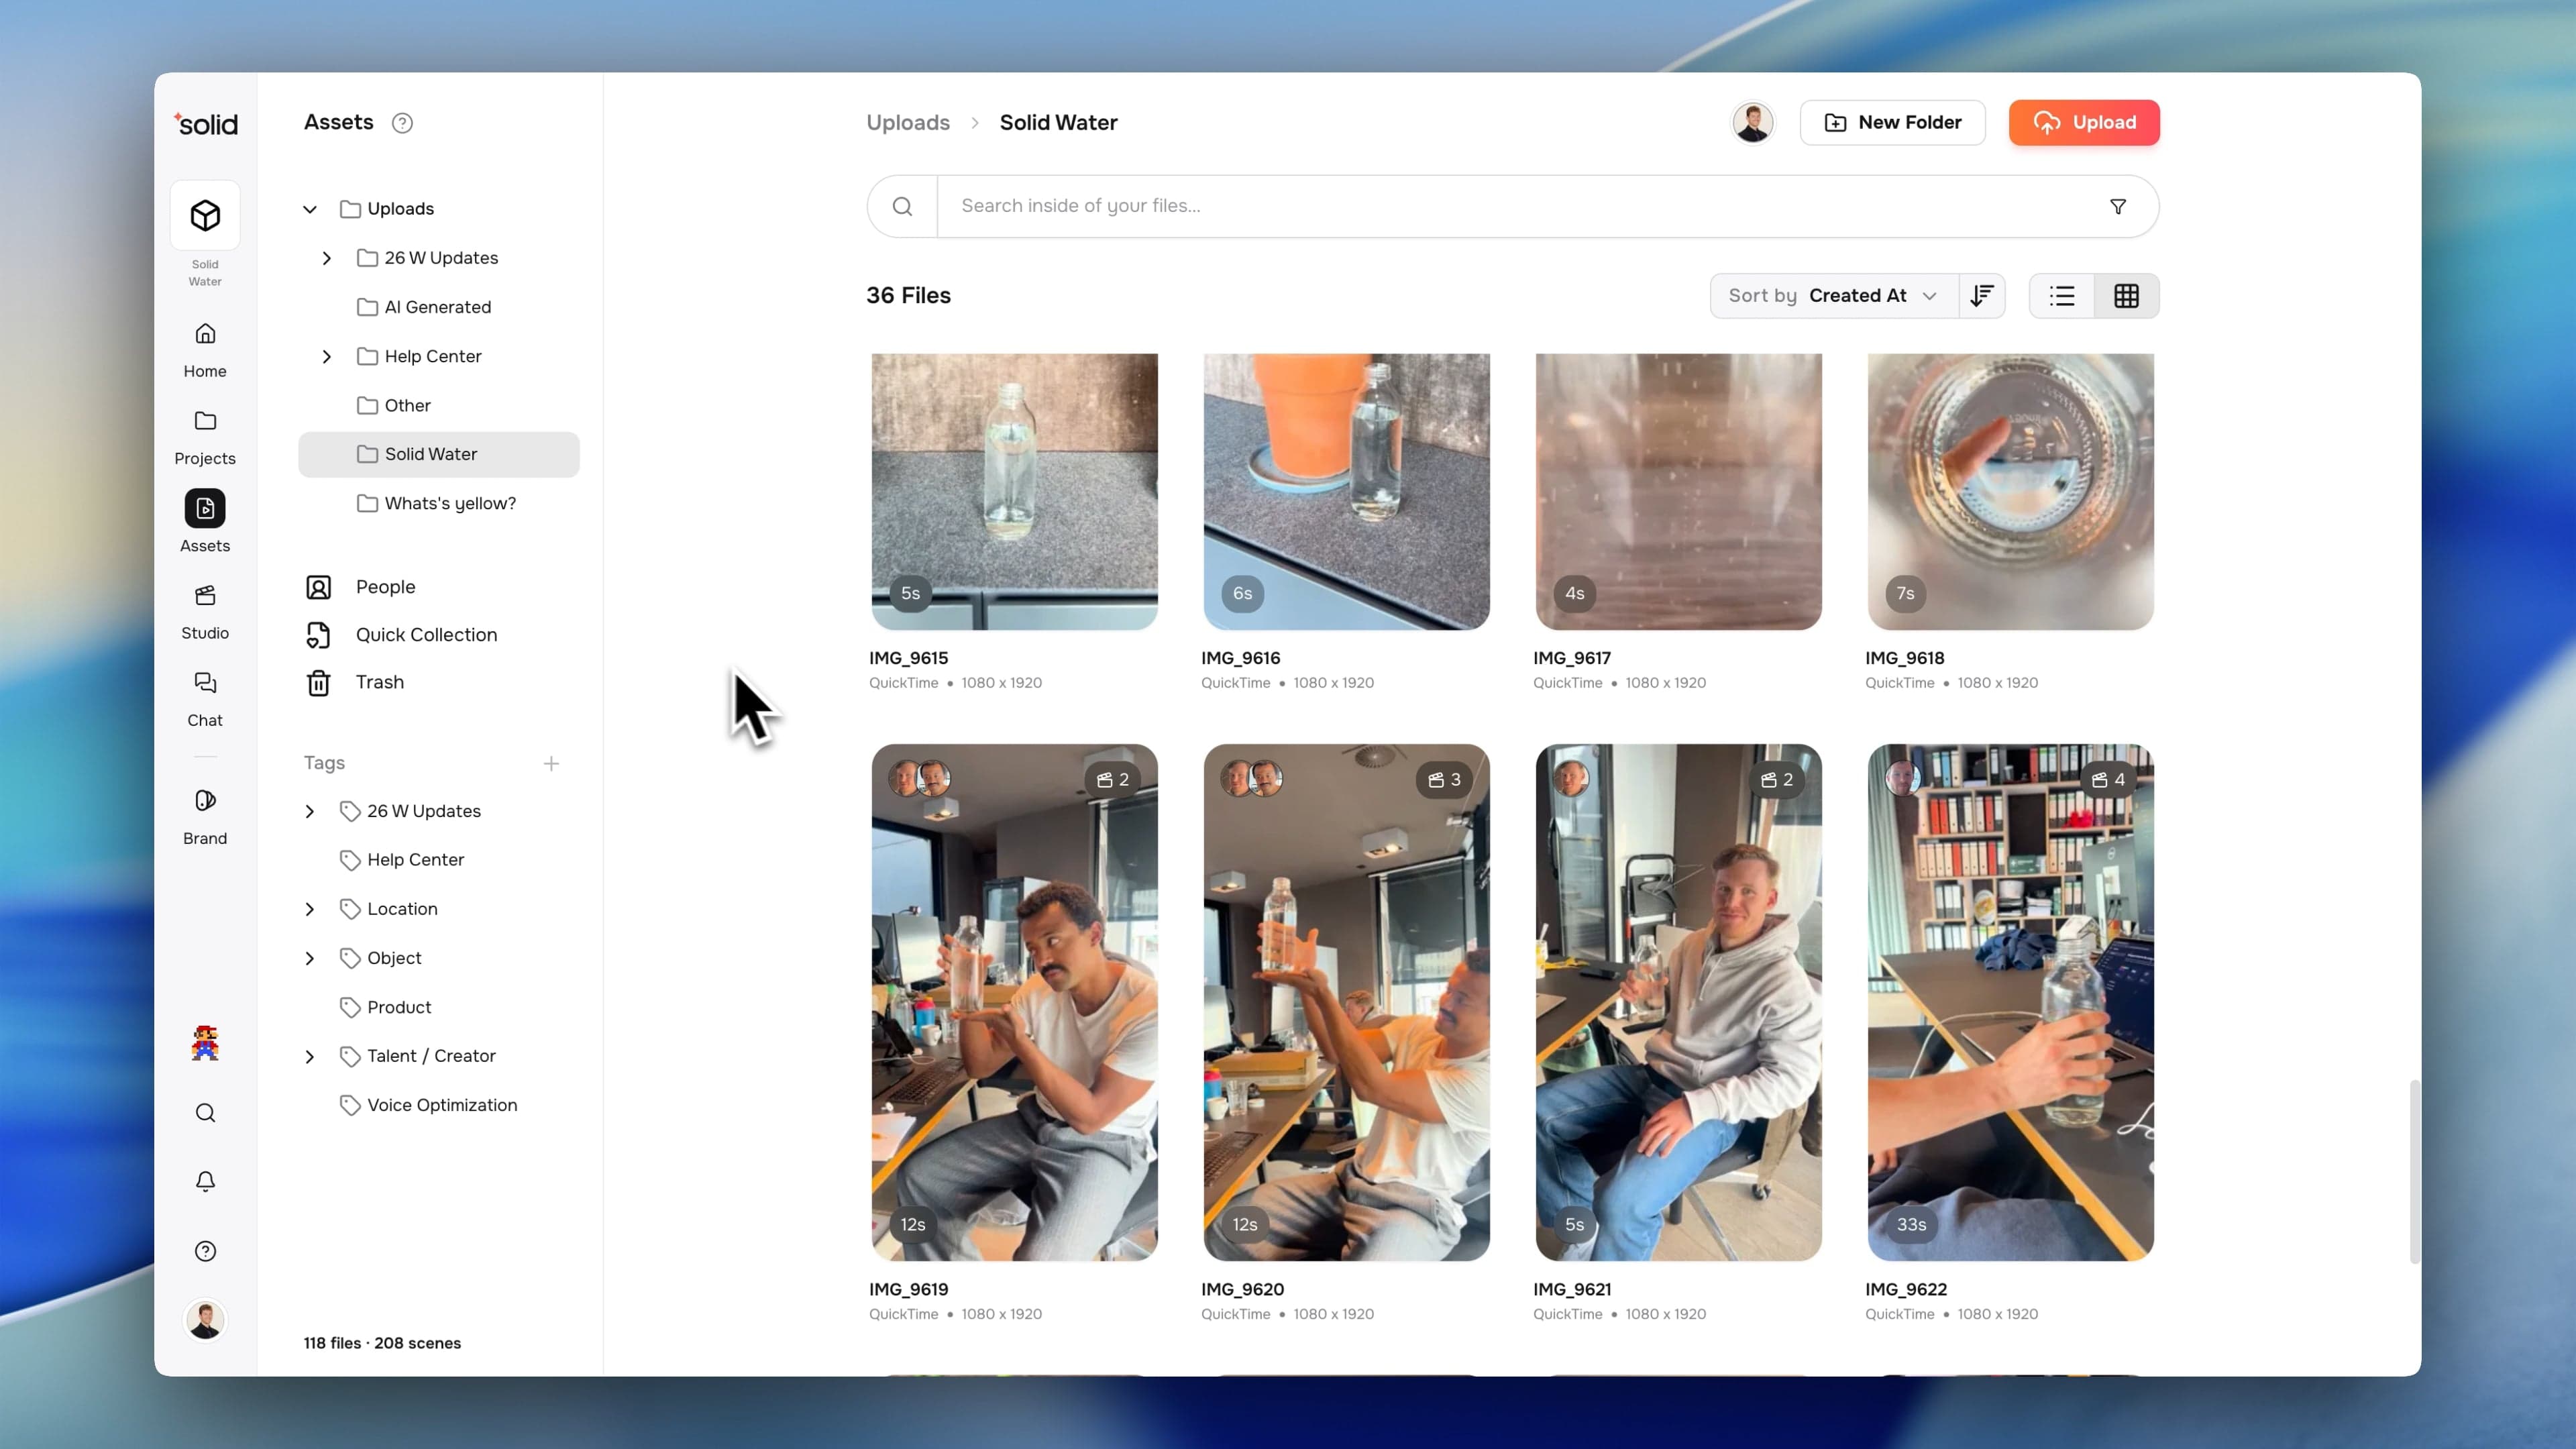
Task: Click the Upload button
Action: [2084, 123]
